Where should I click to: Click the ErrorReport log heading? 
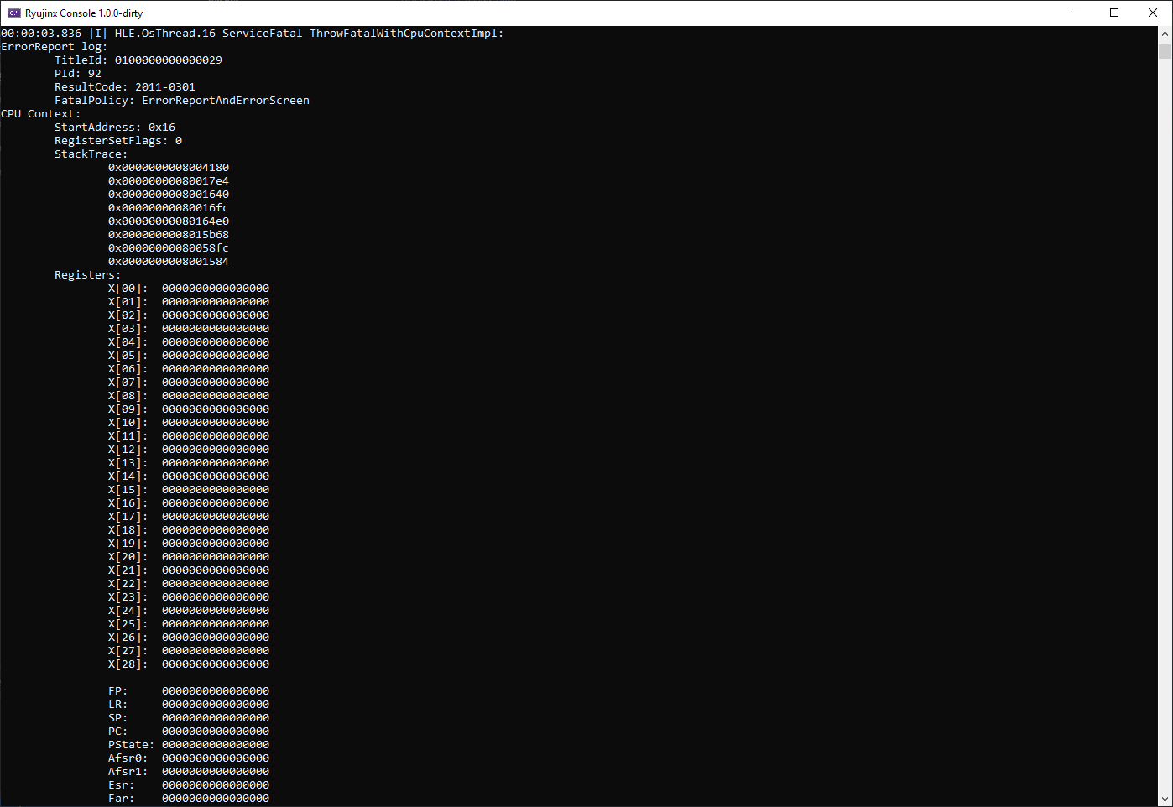point(55,47)
